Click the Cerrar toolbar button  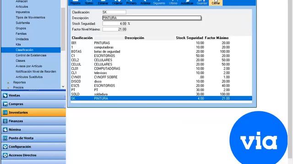point(216,3)
